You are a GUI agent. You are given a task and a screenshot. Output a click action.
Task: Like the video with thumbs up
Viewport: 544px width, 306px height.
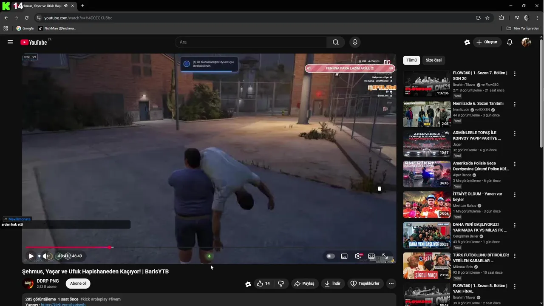[x=263, y=283]
